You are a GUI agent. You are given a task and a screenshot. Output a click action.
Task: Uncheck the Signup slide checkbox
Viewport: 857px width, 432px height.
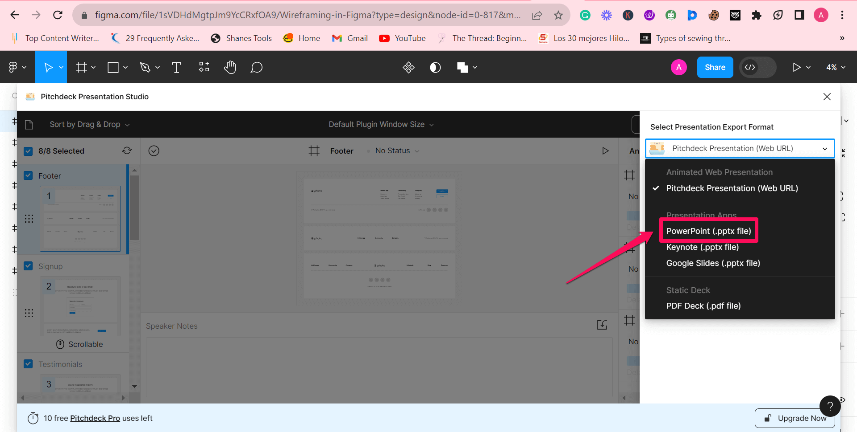click(28, 266)
